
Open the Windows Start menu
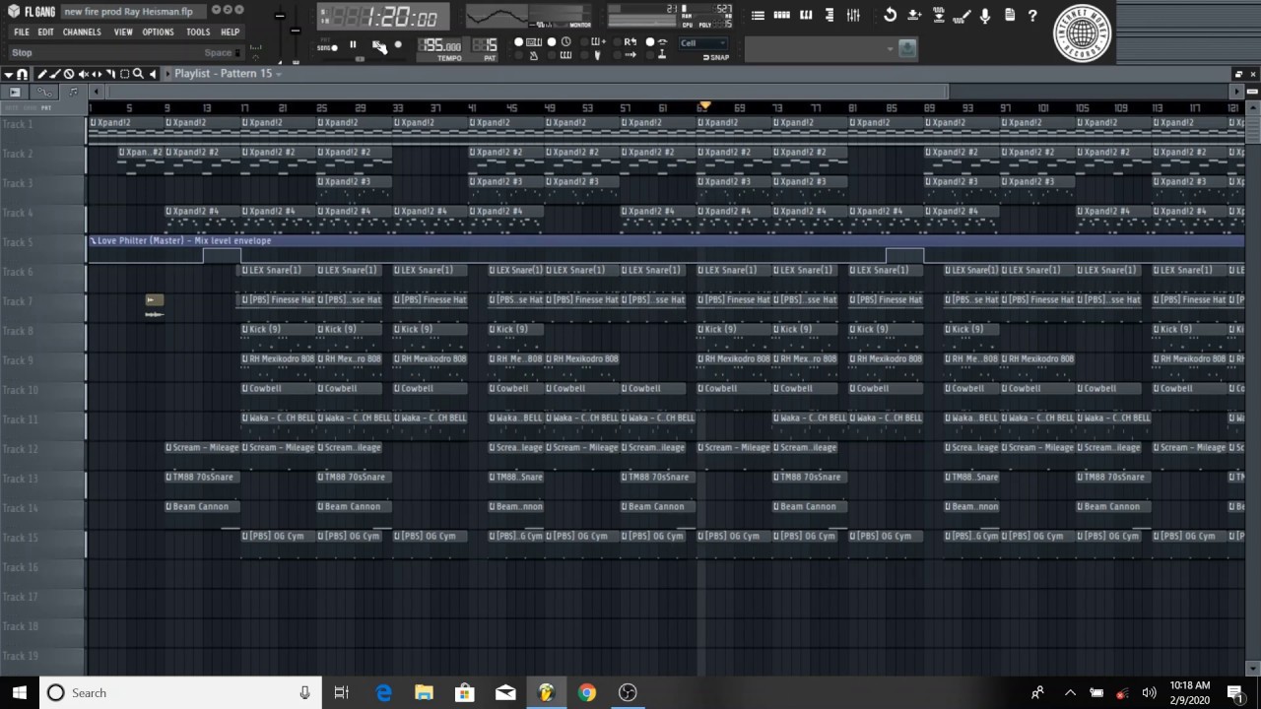(20, 692)
